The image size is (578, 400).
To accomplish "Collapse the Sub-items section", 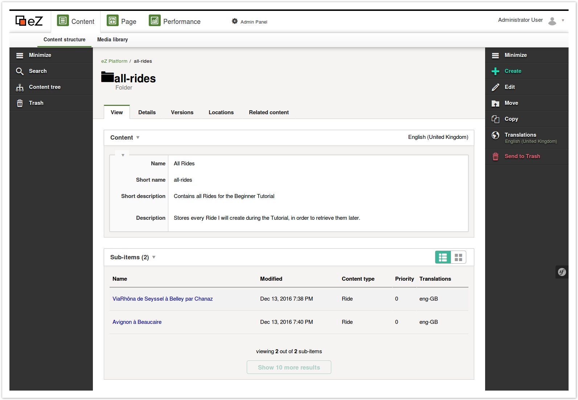I will pyautogui.click(x=153, y=257).
